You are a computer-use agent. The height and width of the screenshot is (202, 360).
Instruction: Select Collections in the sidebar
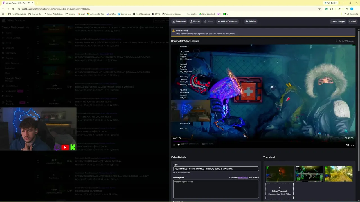tap(10, 68)
